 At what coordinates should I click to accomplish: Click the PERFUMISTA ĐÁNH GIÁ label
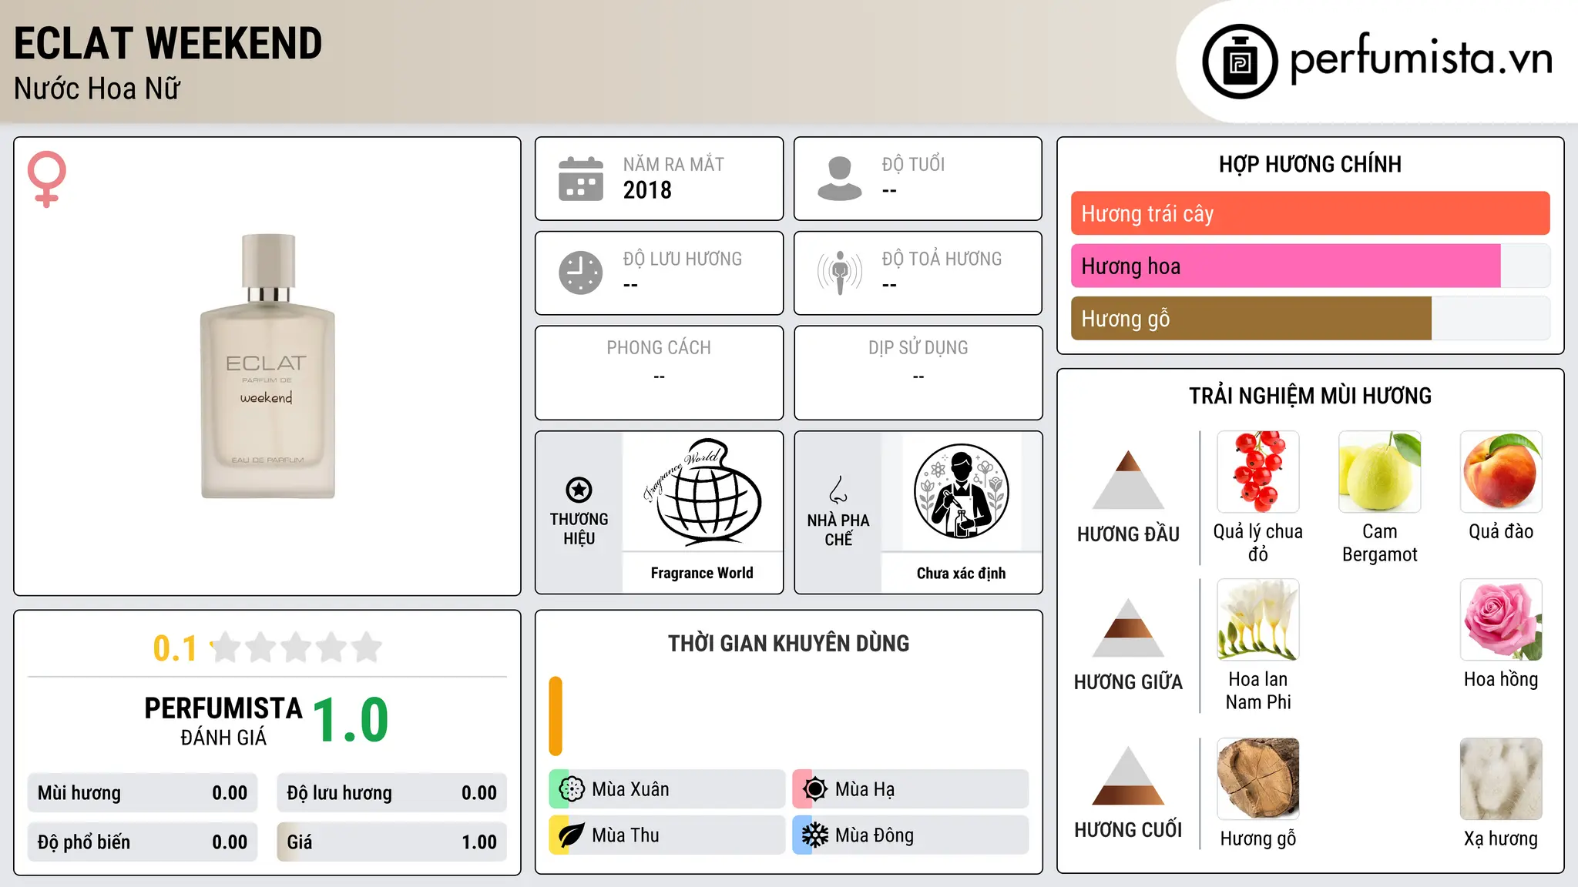(x=223, y=721)
